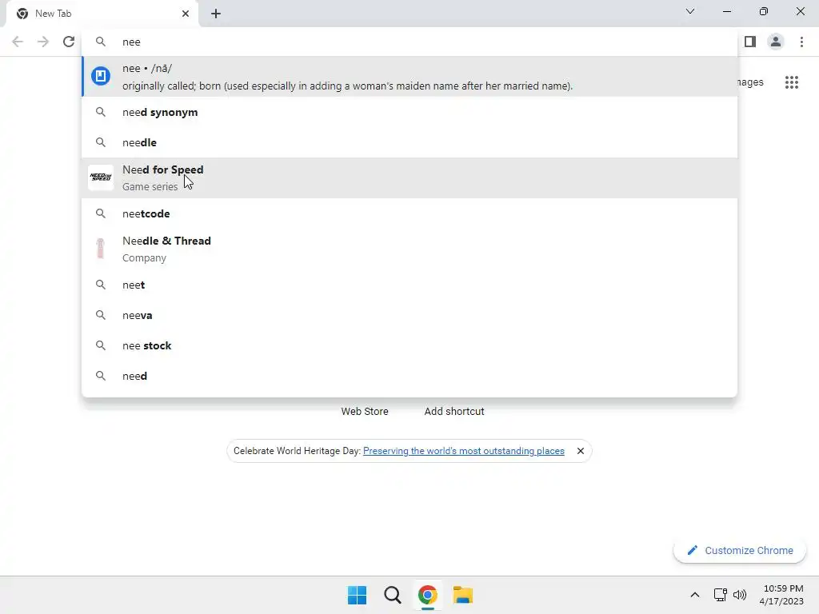The height and width of the screenshot is (614, 819).
Task: Select the 'Needle & Thread' company suggestion
Action: [409, 249]
